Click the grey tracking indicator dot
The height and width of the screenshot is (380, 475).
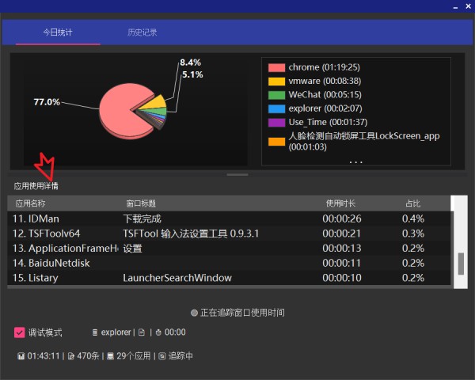(194, 313)
